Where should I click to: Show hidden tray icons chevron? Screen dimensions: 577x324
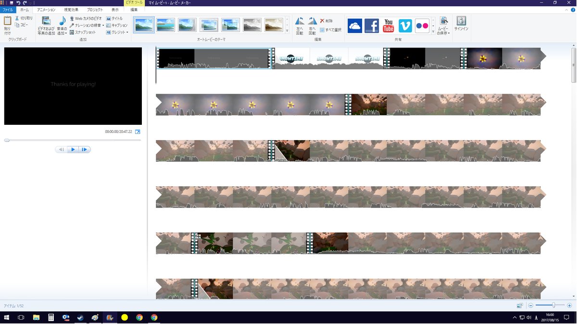515,317
